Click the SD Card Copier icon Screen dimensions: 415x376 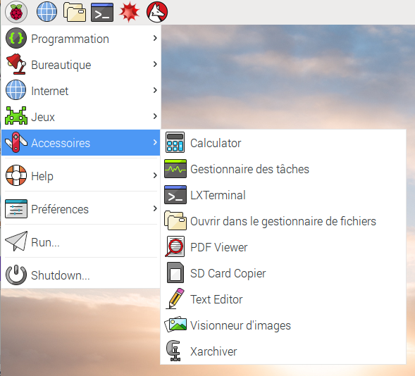pos(175,272)
